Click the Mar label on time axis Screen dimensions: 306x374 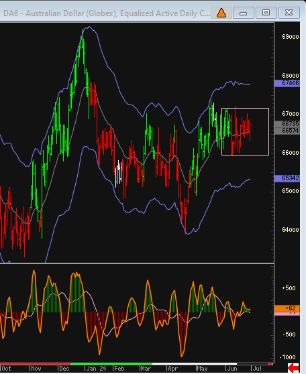(x=146, y=369)
